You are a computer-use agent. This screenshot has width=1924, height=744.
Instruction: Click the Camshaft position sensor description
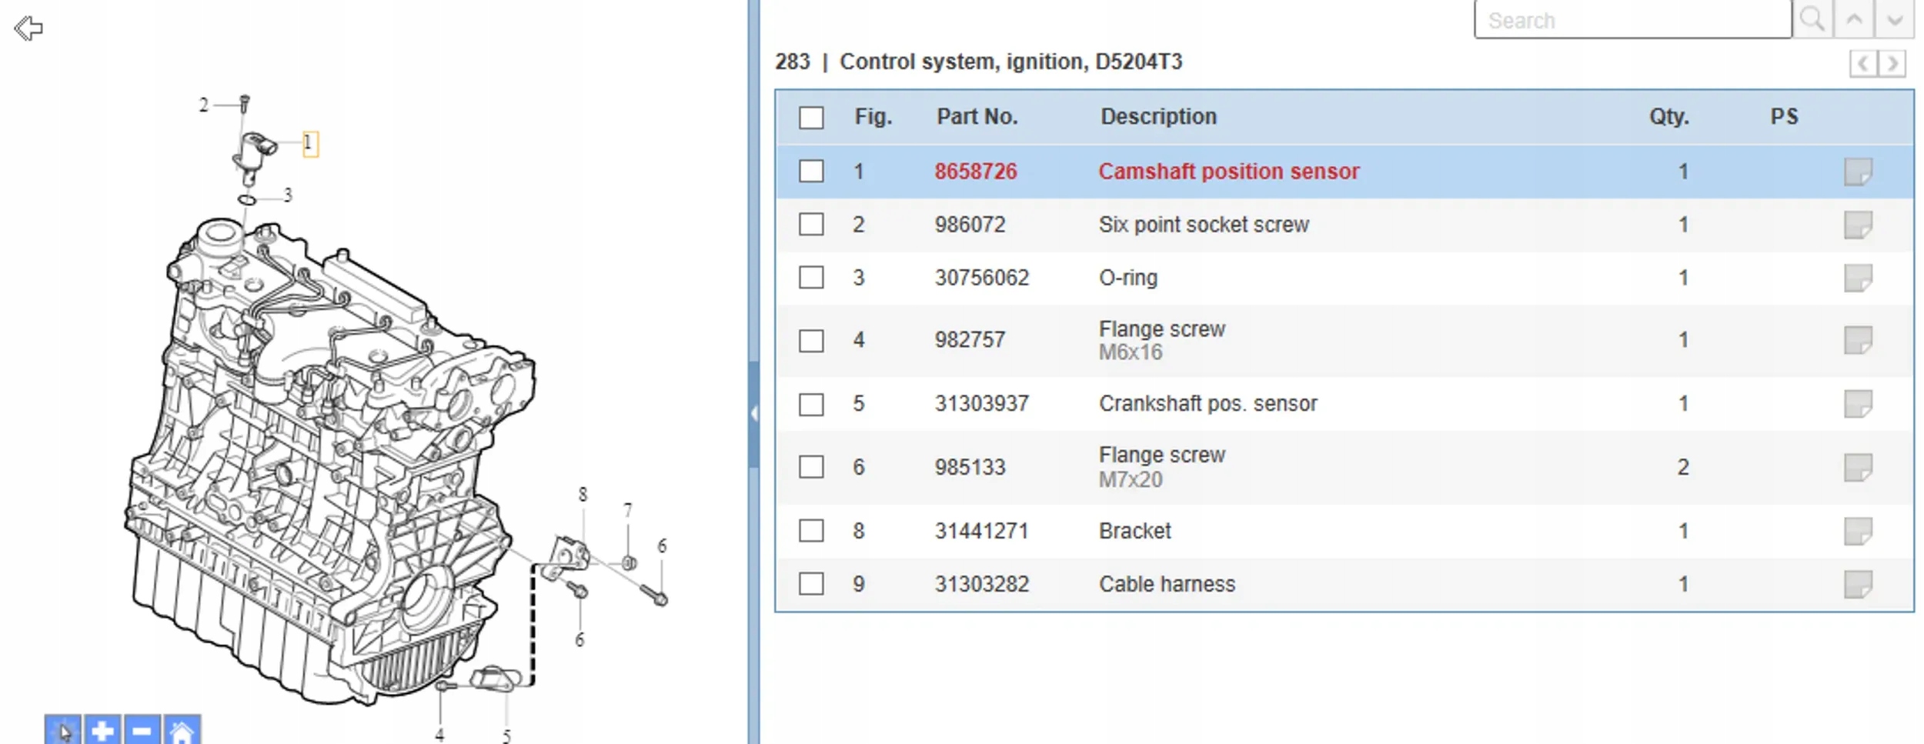pyautogui.click(x=1229, y=172)
